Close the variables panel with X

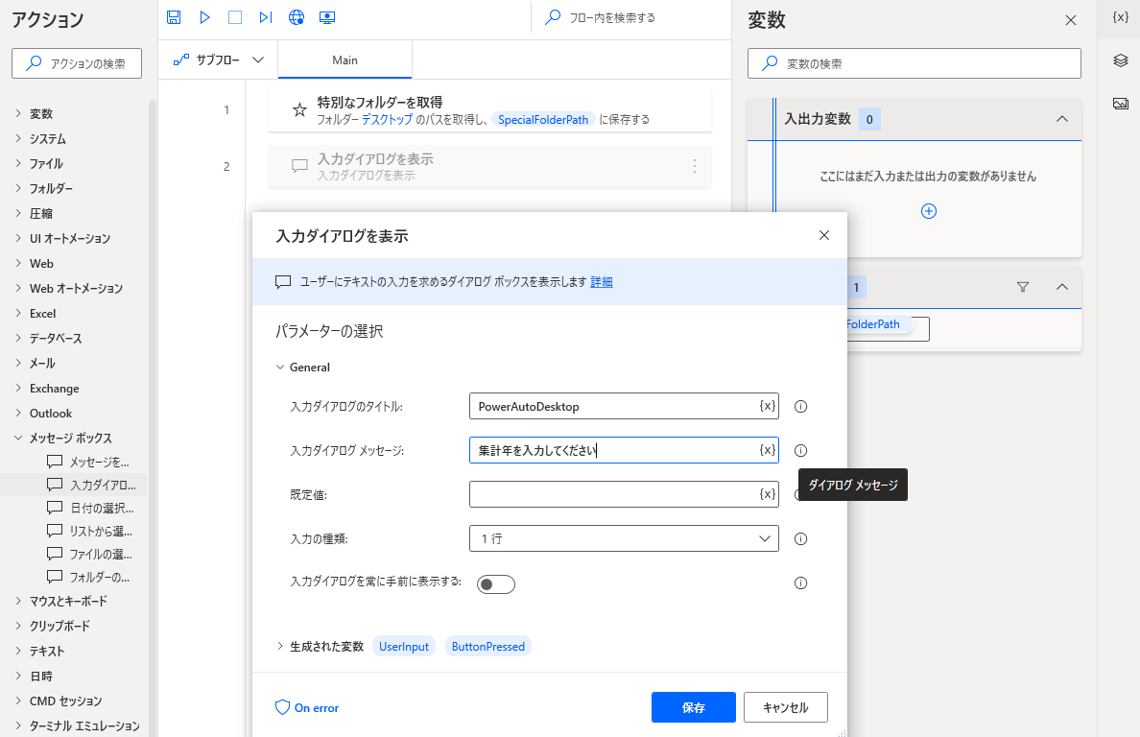pos(1070,20)
